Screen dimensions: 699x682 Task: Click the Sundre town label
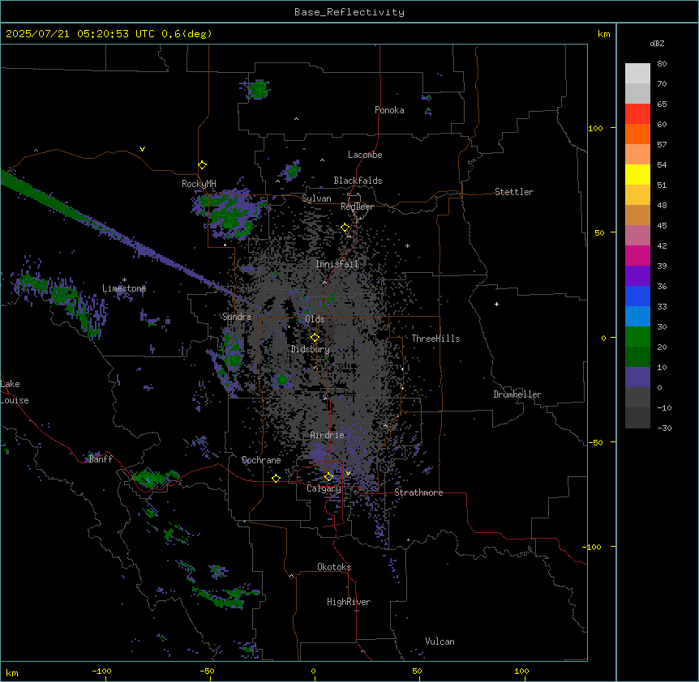(x=237, y=317)
